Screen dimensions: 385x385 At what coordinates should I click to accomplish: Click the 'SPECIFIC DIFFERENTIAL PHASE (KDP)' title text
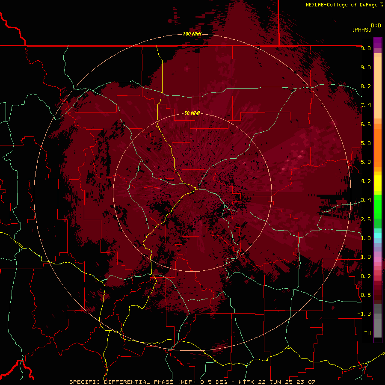[x=134, y=382]
